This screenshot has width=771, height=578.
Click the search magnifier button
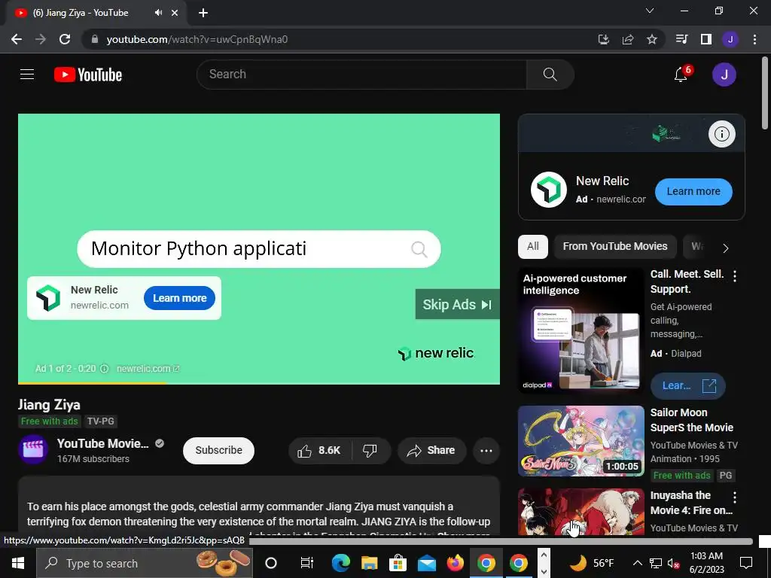(550, 75)
